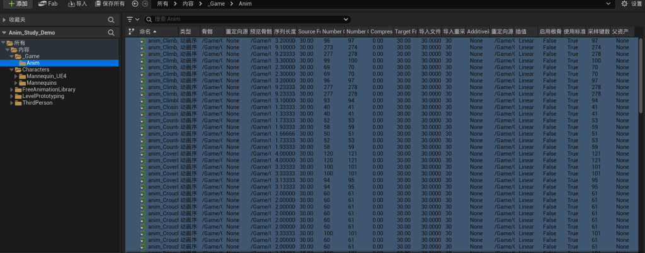Sort by the 预览骨骼 column header

coord(261,31)
